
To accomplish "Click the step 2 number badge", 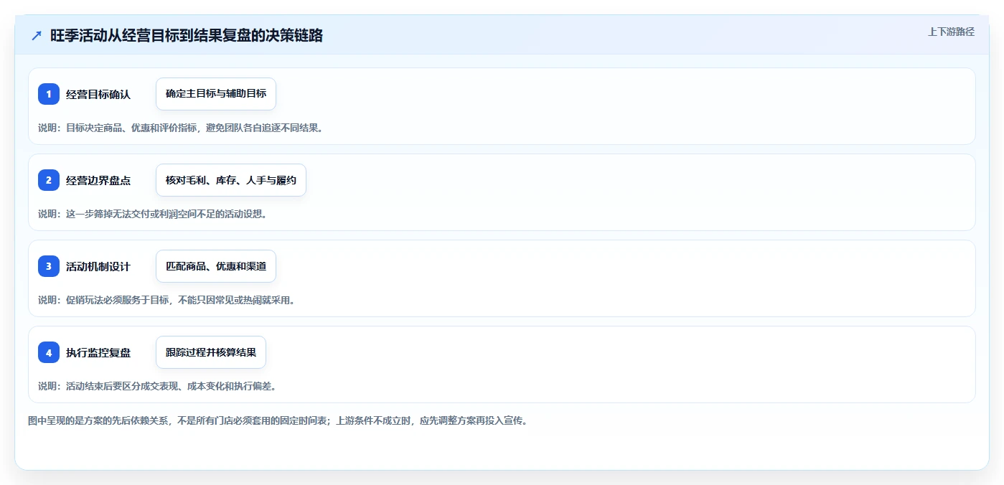I will coord(49,180).
